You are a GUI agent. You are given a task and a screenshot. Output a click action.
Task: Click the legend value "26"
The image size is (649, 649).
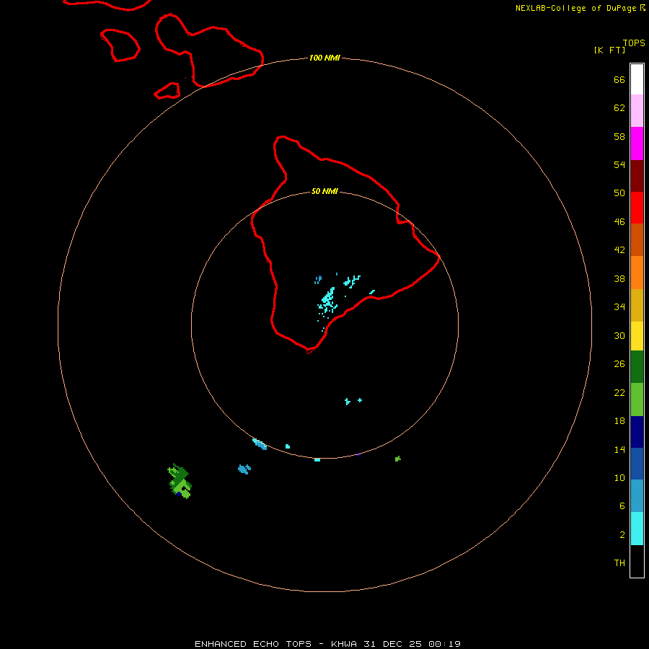[619, 364]
